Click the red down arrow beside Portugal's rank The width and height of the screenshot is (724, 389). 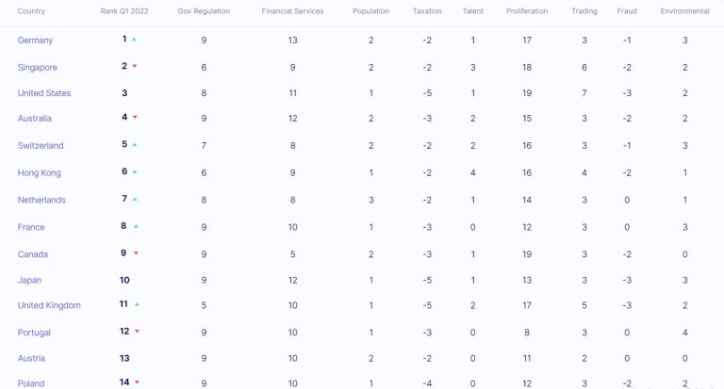pyautogui.click(x=137, y=332)
